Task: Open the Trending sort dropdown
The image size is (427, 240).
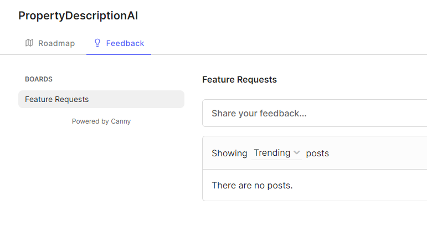Action: (x=276, y=153)
